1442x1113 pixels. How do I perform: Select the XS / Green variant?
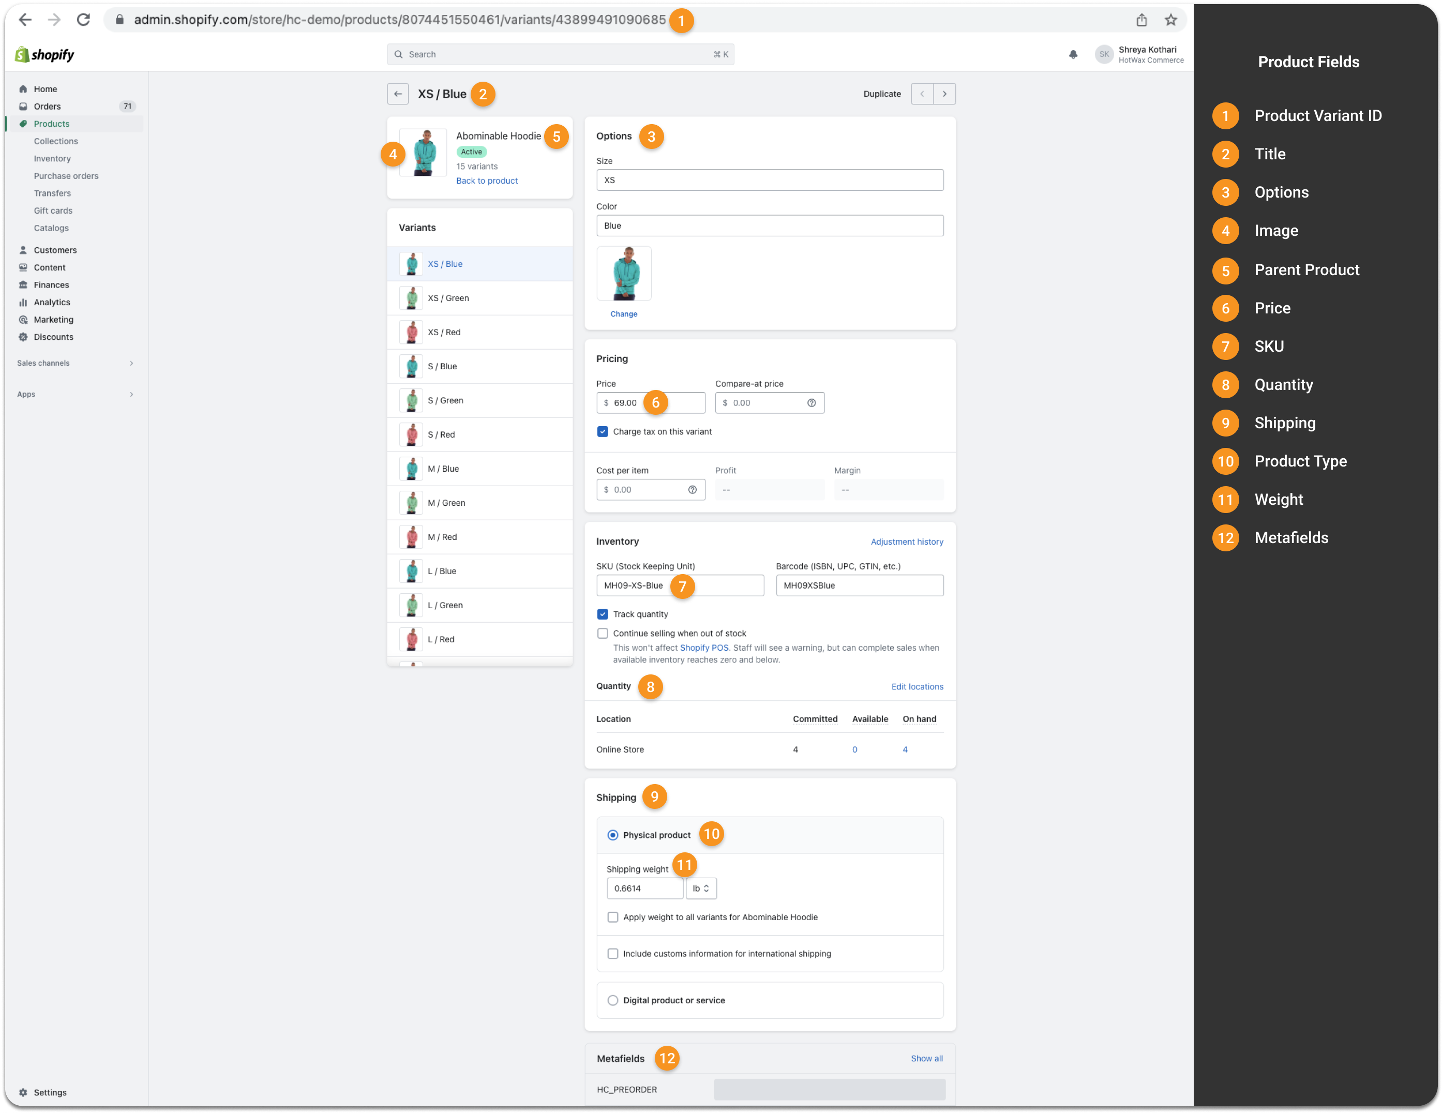[480, 298]
